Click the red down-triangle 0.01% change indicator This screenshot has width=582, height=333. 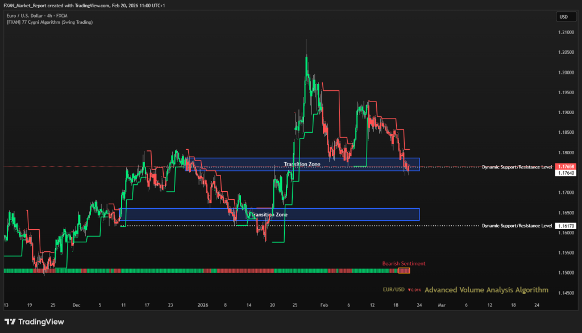414,290
